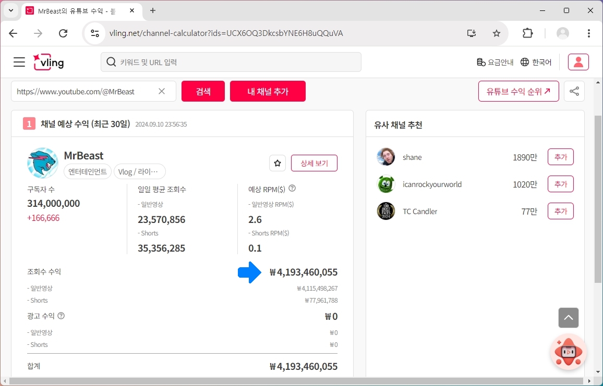Open Chrome profile avatar
Screen dimensions: 603x386
click(563, 33)
